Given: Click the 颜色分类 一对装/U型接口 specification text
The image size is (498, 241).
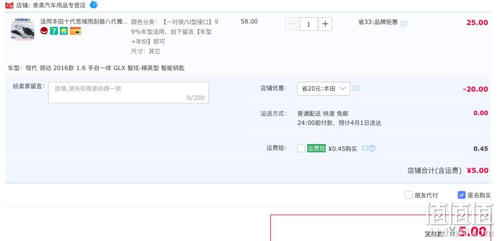Looking at the screenshot, I should tap(175, 32).
